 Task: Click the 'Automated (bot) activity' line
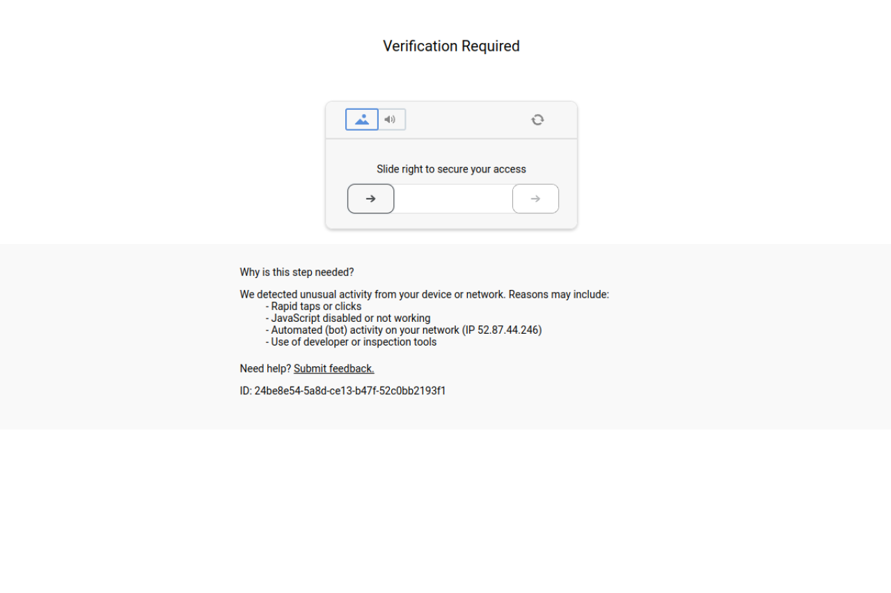tap(404, 330)
